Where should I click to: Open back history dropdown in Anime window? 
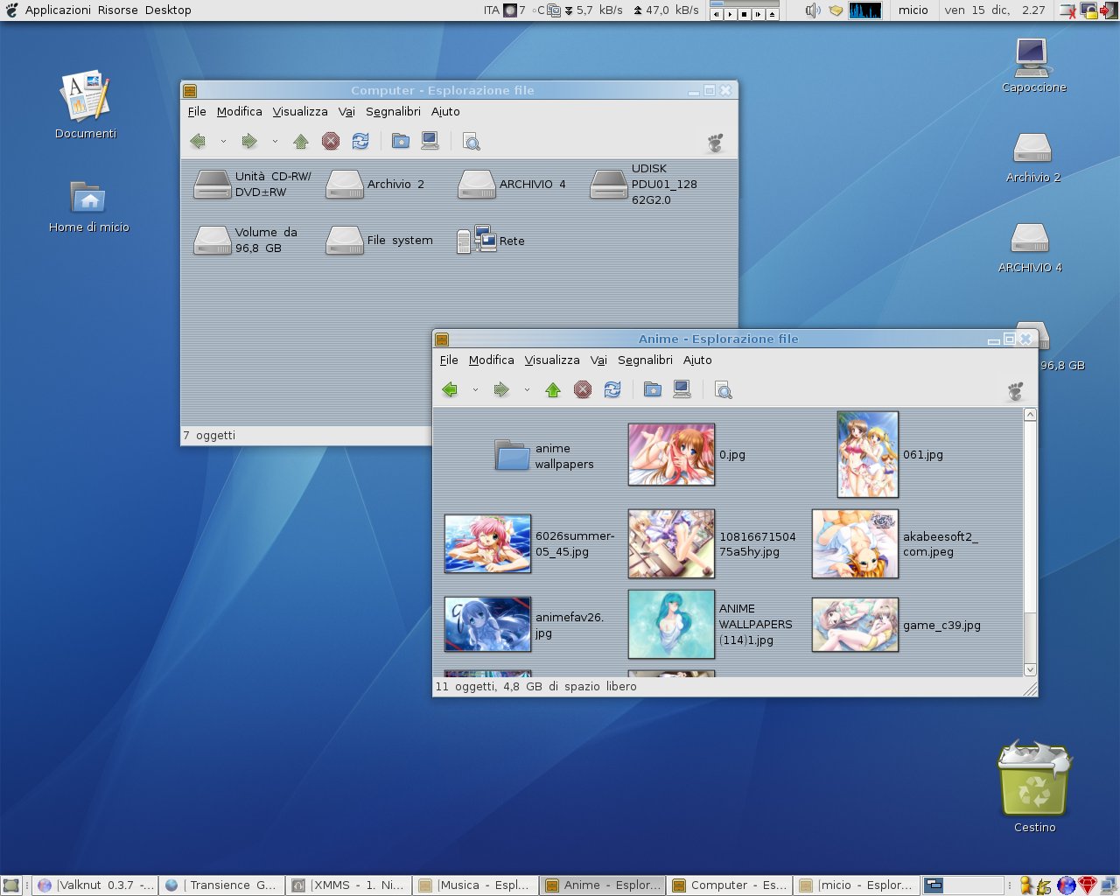click(475, 390)
